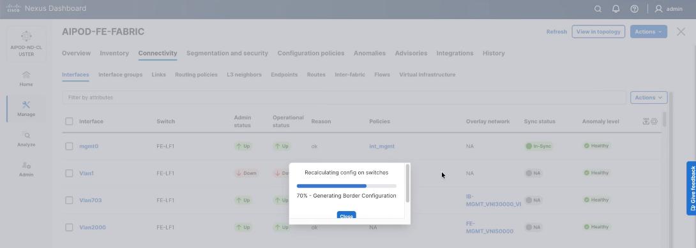Click Interface column header
This screenshot has width=696, height=248.
pos(91,121)
